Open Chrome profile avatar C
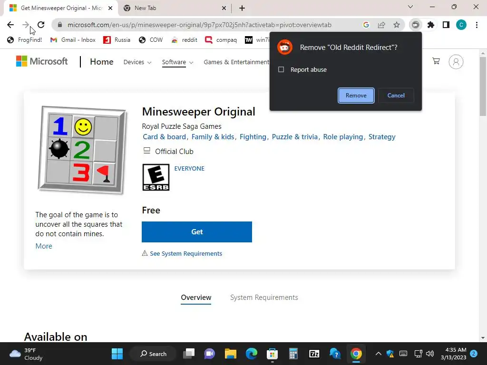Screen dimensions: 487x365 pyautogui.click(x=461, y=25)
